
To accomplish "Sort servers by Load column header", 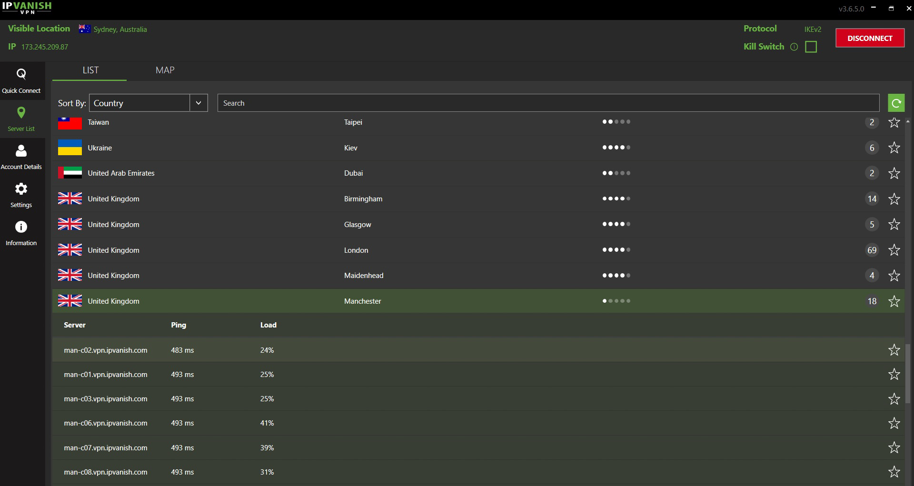I will click(268, 325).
